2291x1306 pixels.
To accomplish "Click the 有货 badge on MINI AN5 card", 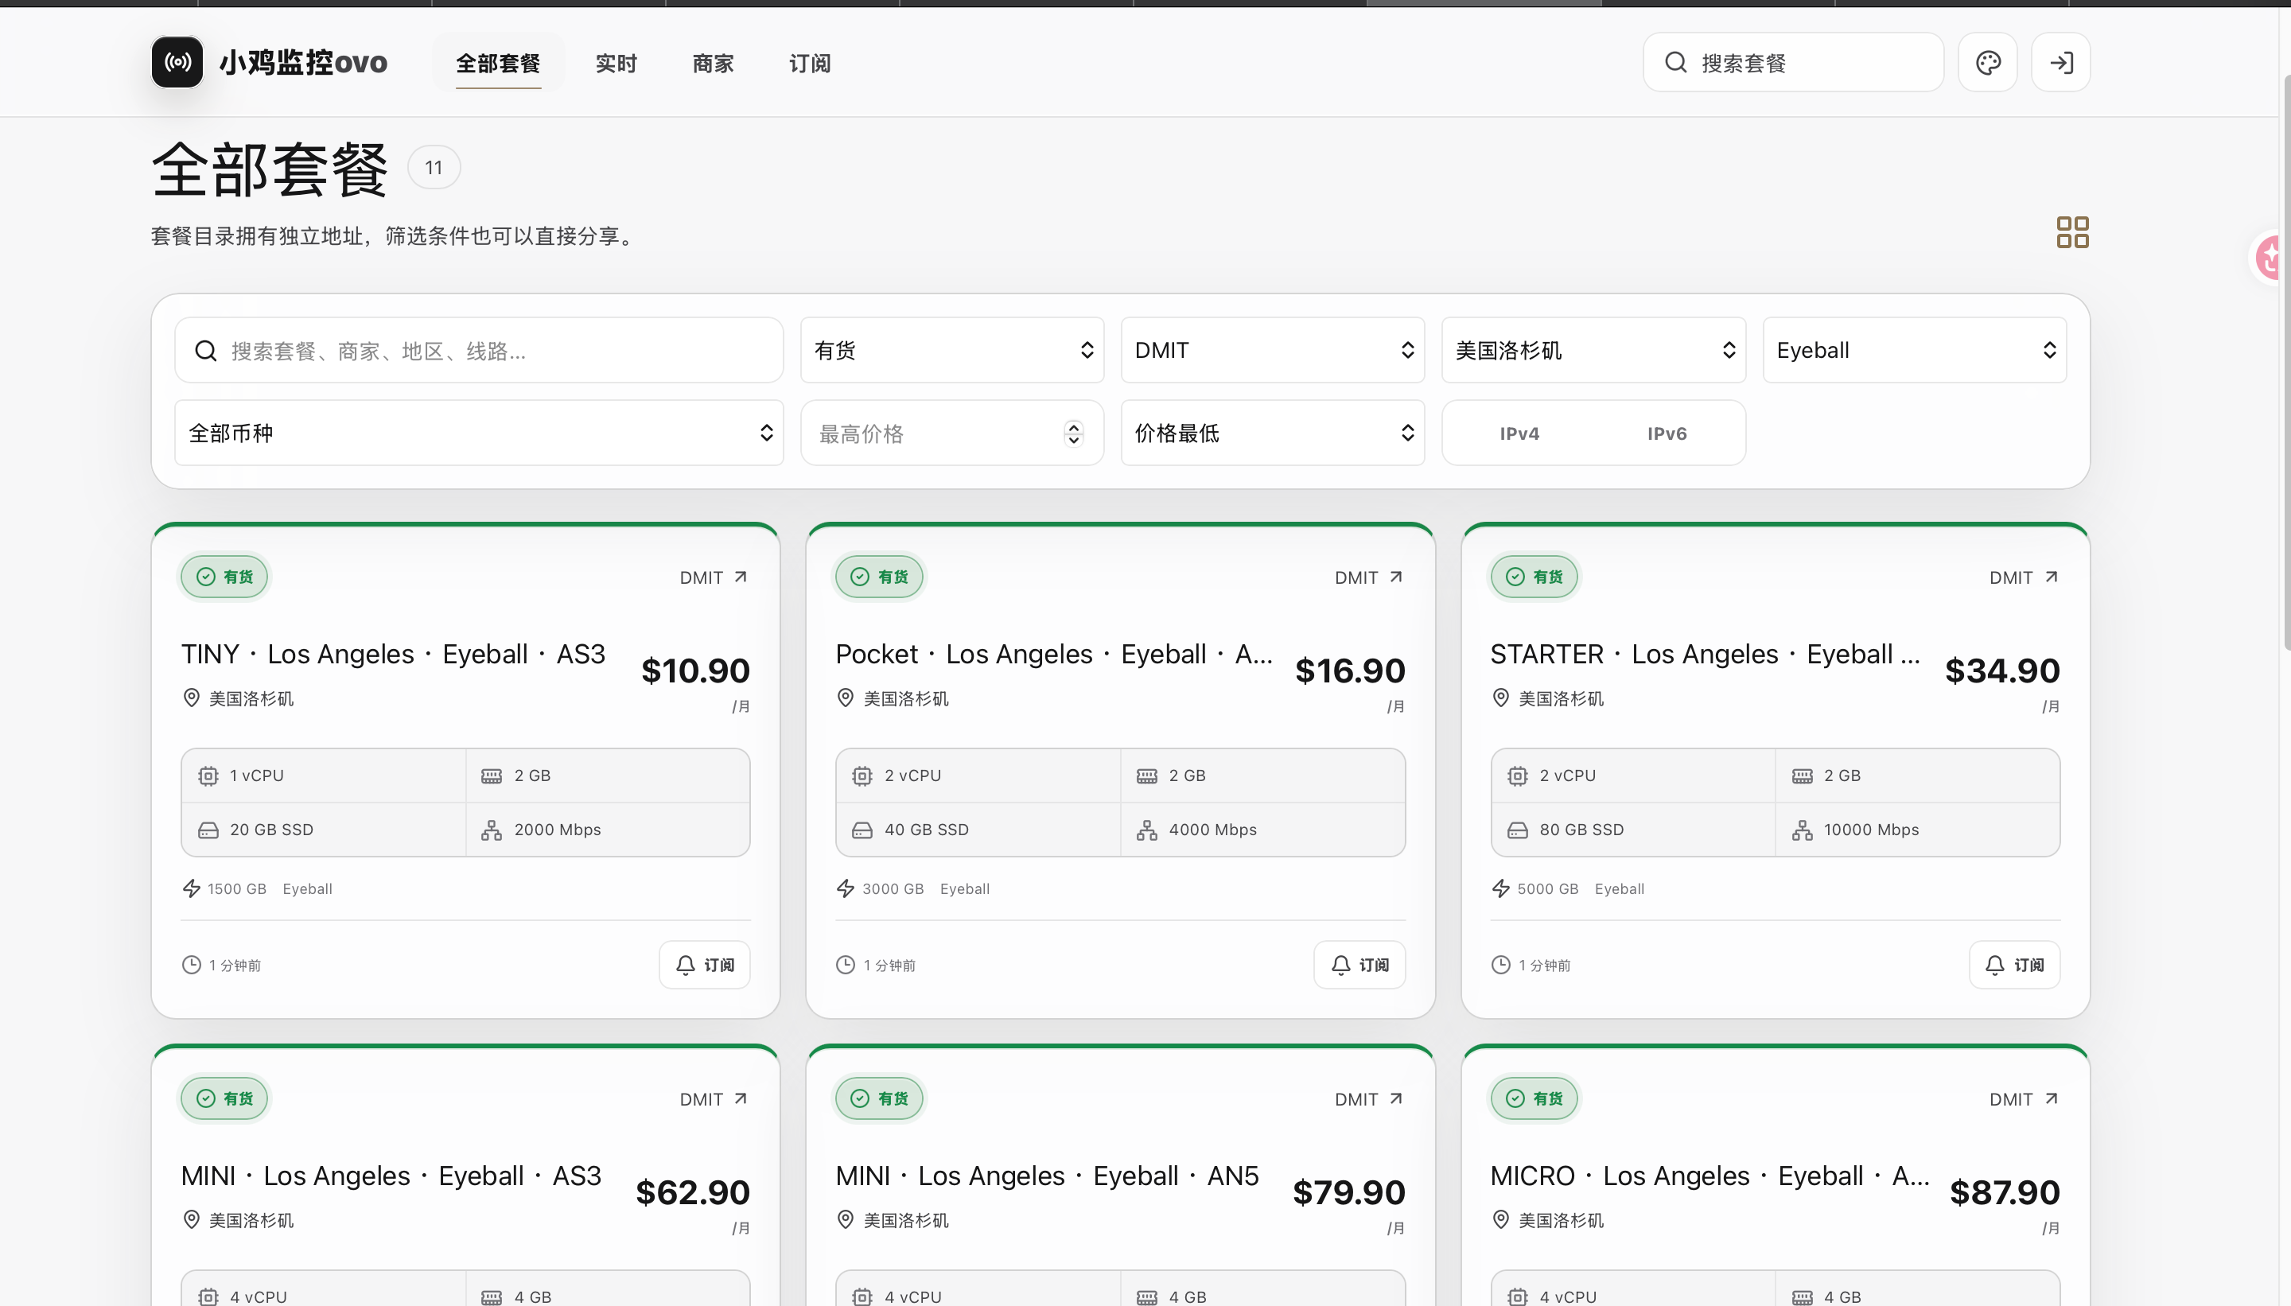I will [879, 1098].
